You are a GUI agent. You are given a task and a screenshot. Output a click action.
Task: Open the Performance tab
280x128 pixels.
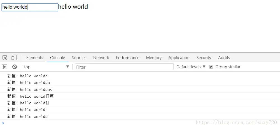pos(127,58)
